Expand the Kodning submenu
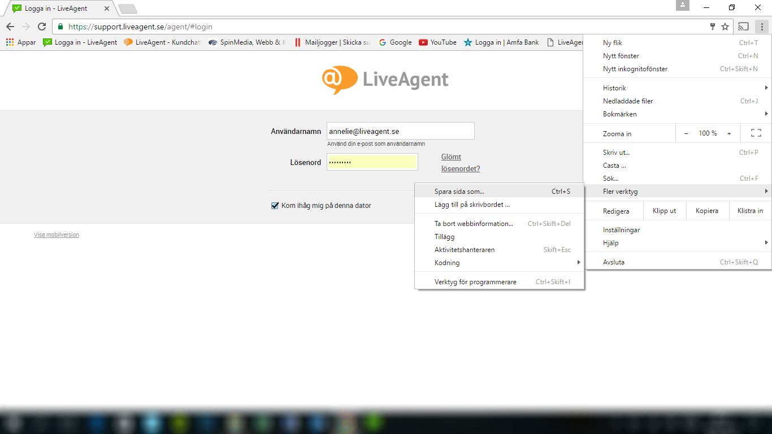772x434 pixels. 500,263
